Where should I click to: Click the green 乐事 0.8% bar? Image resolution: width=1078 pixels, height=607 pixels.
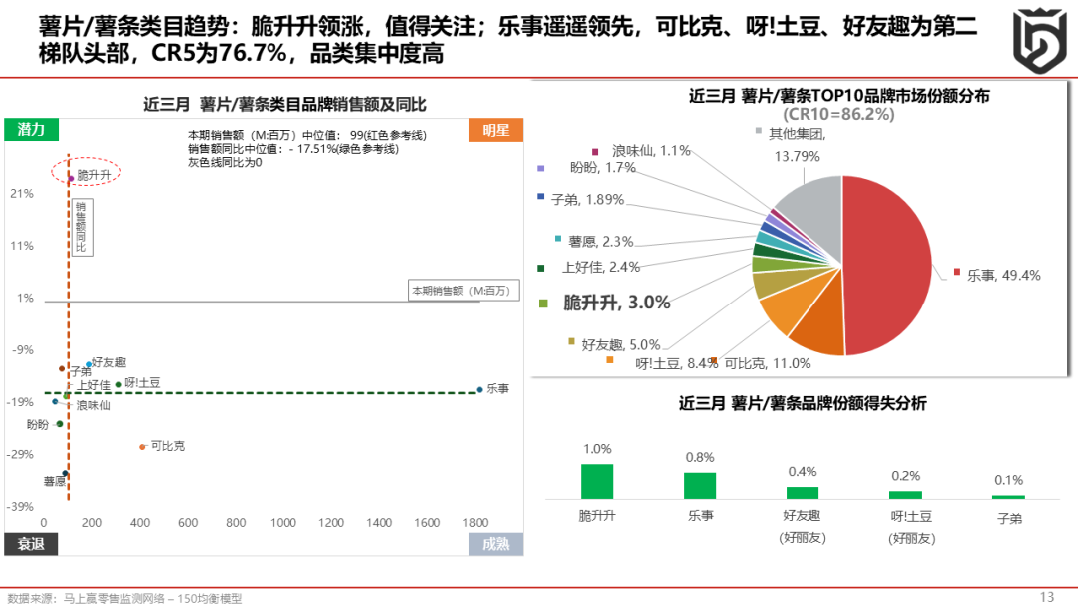[700, 486]
